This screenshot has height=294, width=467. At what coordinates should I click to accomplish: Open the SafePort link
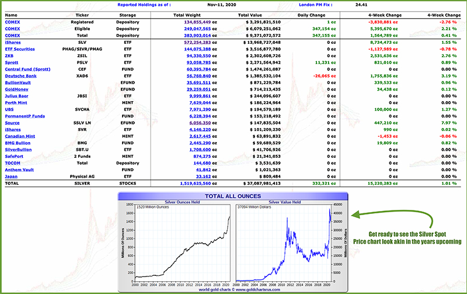14,157
